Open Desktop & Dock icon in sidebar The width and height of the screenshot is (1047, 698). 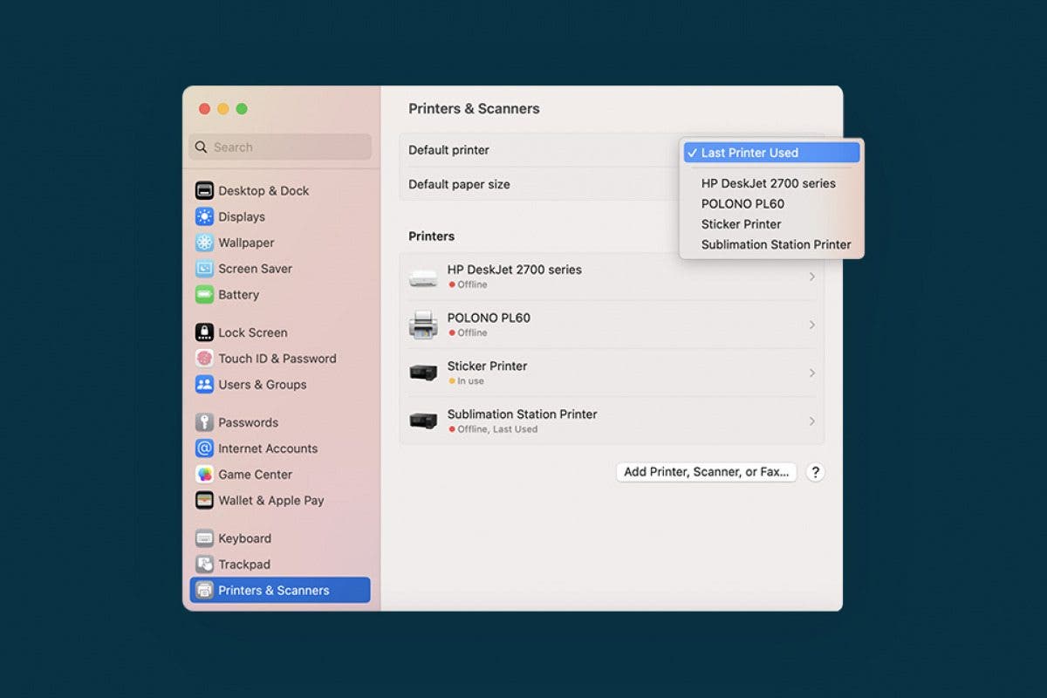[x=204, y=191]
